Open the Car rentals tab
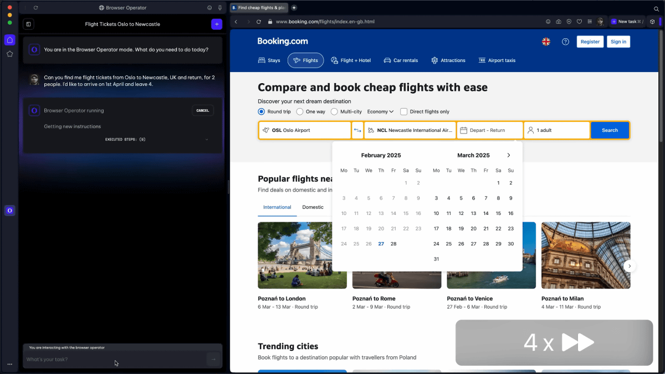 tap(401, 60)
